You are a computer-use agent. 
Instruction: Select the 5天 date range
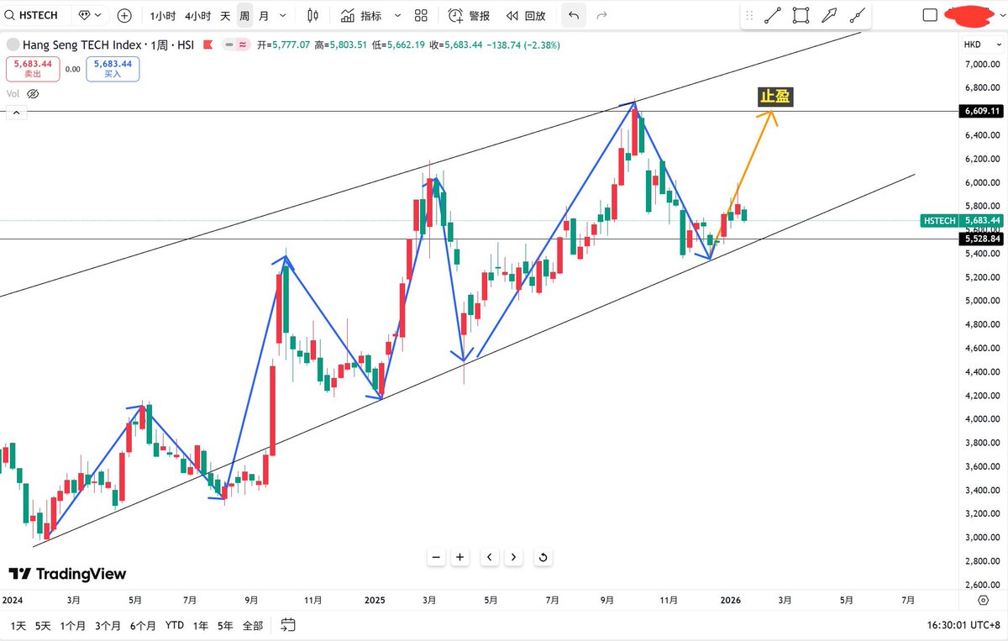tap(44, 625)
